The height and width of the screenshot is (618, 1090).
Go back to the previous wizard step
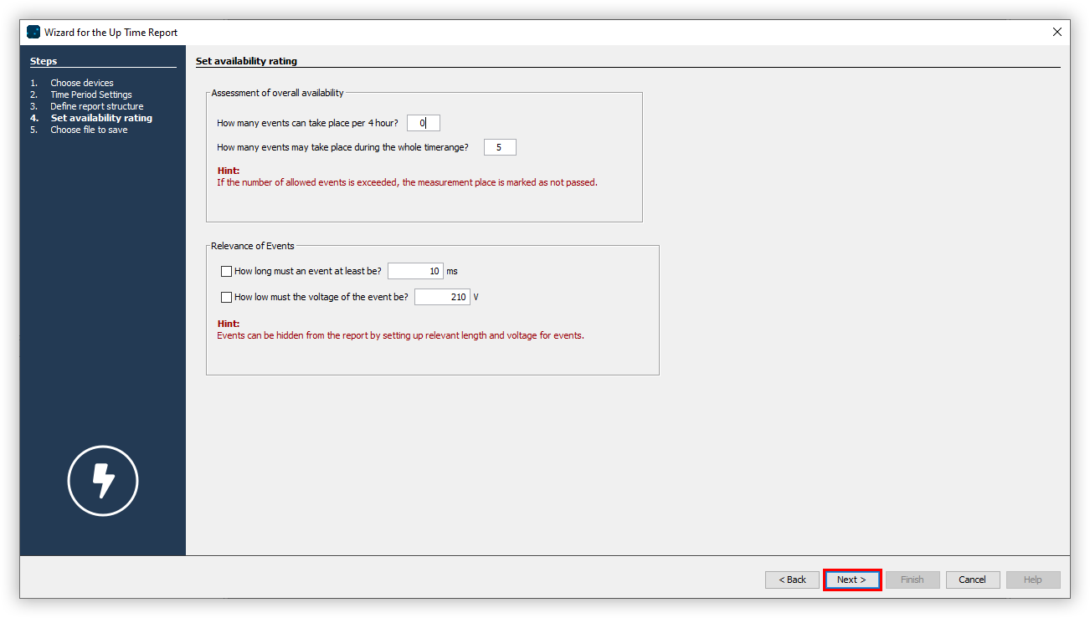[791, 579]
